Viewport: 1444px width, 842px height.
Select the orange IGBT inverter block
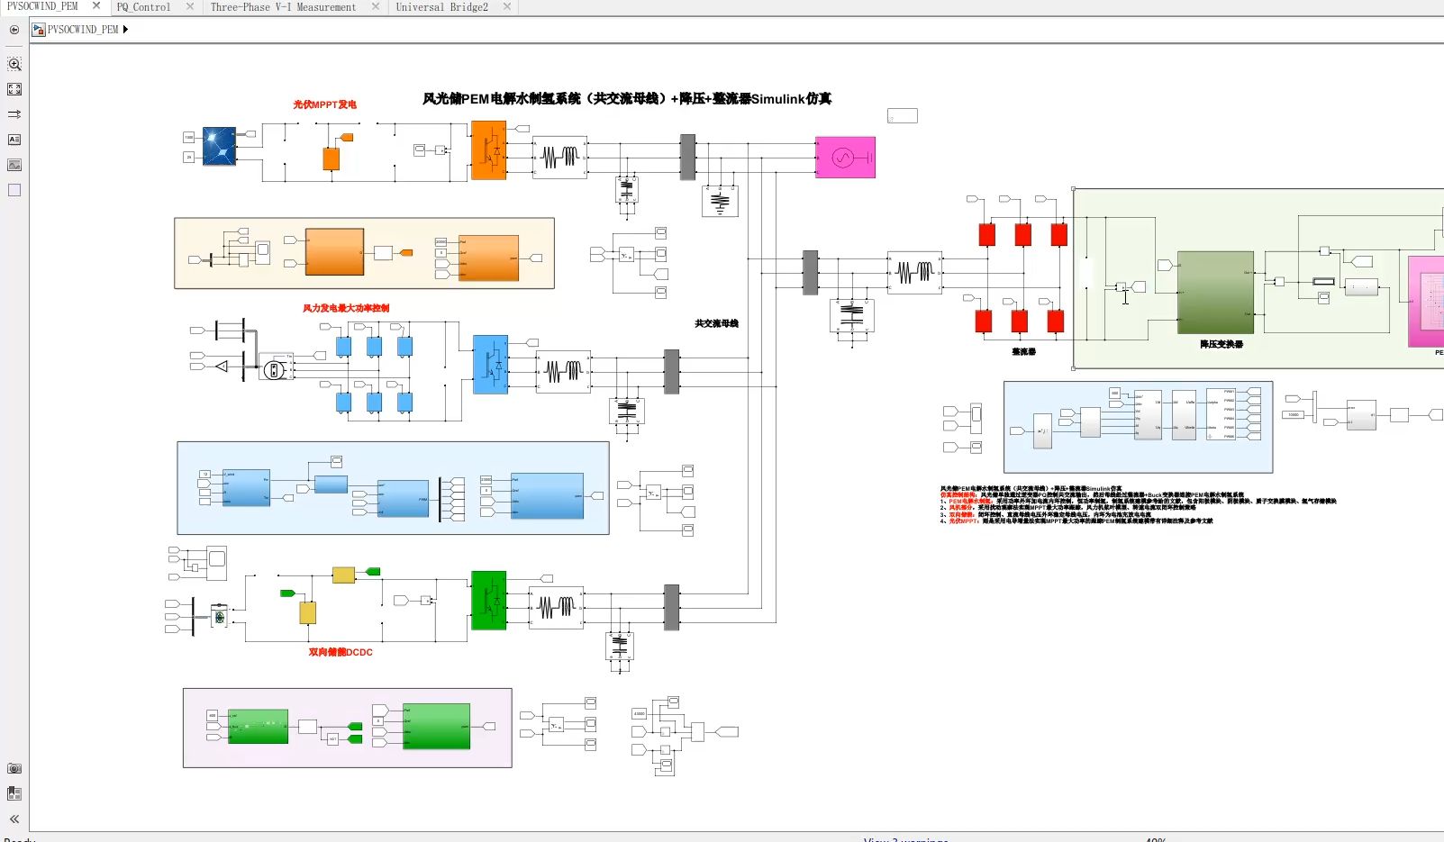click(x=489, y=150)
